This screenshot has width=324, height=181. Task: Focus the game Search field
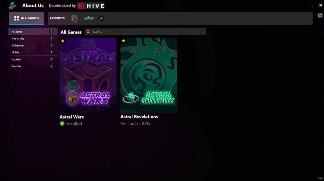click(x=145, y=32)
